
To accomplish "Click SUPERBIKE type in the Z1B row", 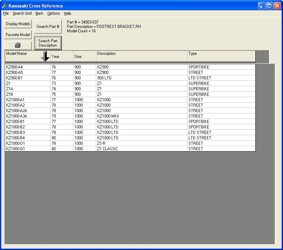I will [x=221, y=94].
